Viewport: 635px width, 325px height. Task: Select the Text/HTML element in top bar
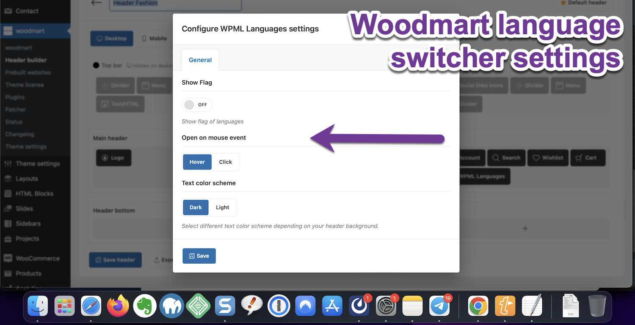point(120,104)
